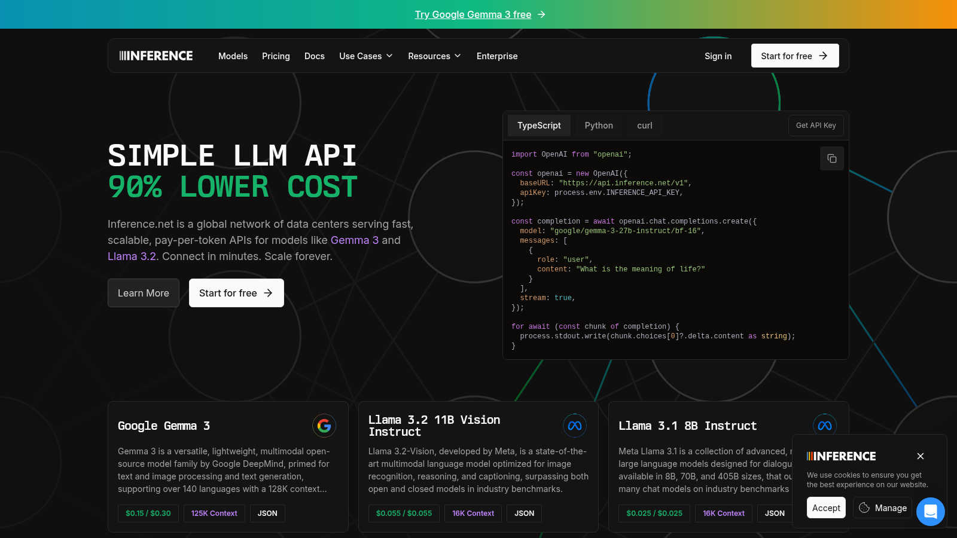Expand the Resources dropdown
The height and width of the screenshot is (538, 957).
click(435, 56)
